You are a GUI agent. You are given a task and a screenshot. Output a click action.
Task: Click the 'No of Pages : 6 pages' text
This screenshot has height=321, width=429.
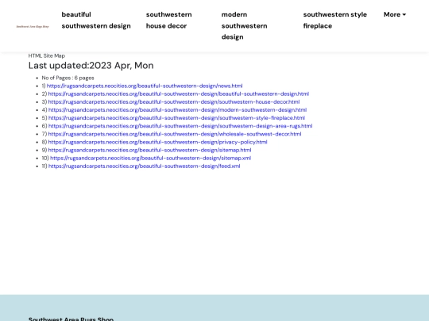click(x=68, y=78)
